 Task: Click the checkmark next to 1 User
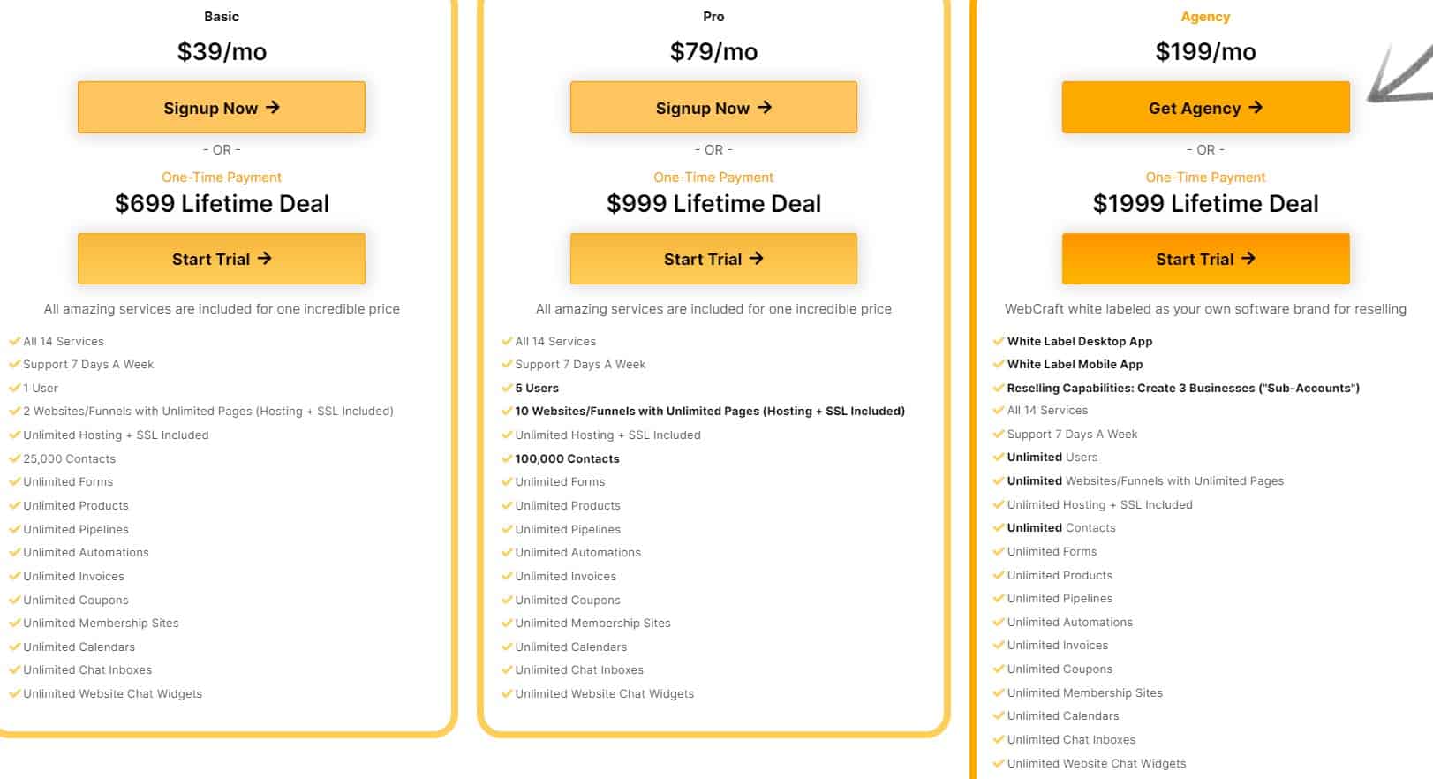pos(15,388)
